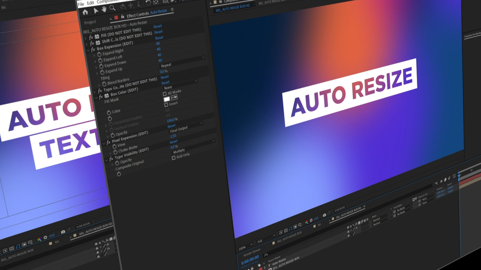
Task: Click the View stopwatch under Pixel Expansion
Action: 114,146
